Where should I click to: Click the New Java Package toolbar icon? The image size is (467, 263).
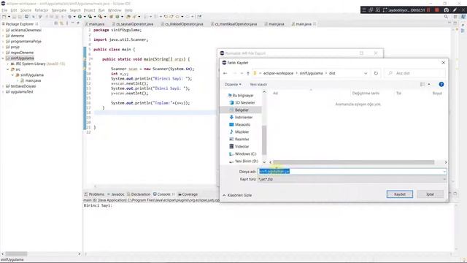pos(112,17)
